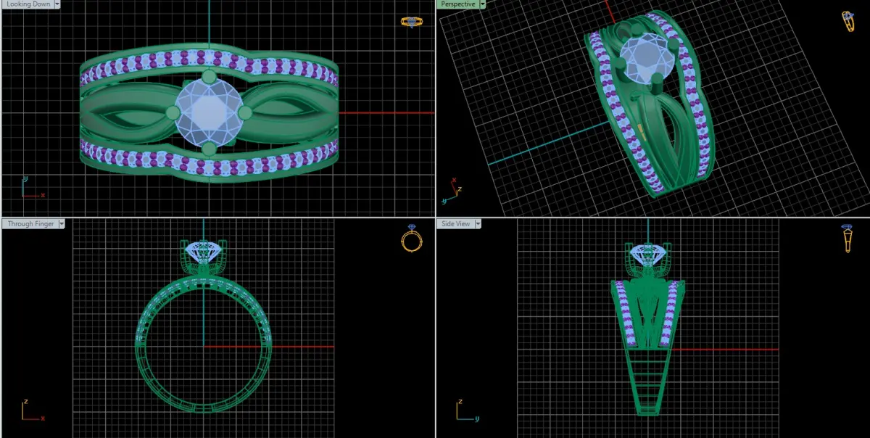Screen dimensions: 870x438
Task: Click the ZX axis gizmo in Through Finger viewport
Action: coord(32,410)
